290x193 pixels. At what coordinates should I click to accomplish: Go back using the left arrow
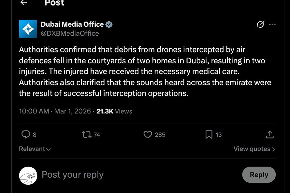click(x=24, y=3)
